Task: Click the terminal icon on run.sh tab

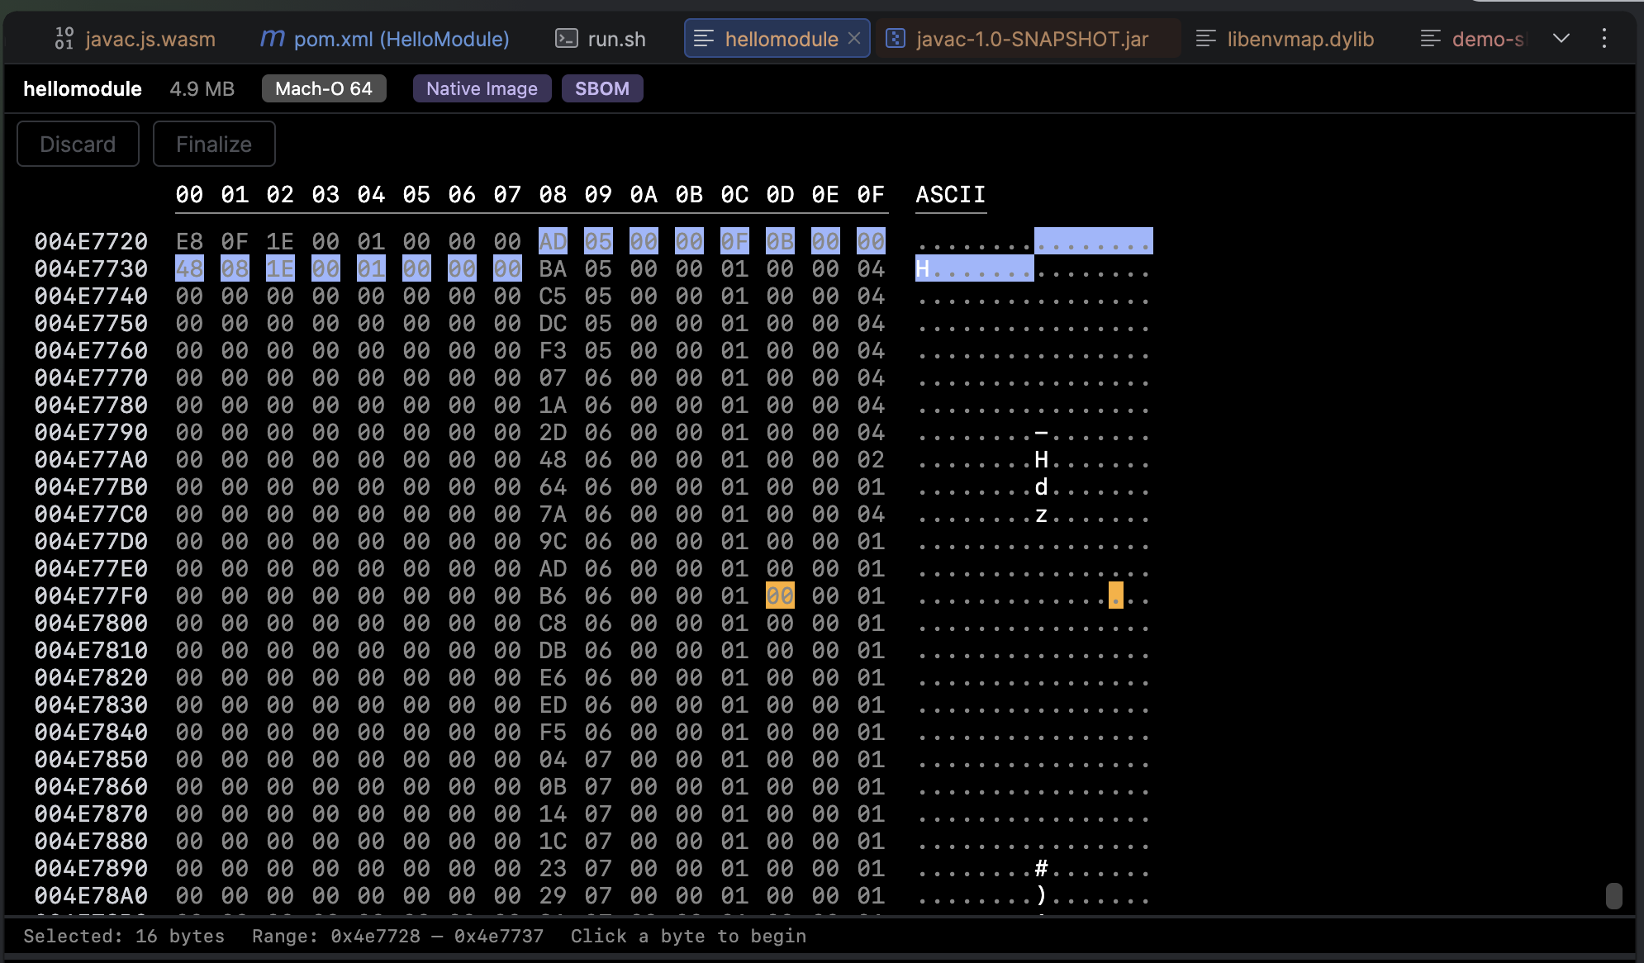Action: click(566, 38)
